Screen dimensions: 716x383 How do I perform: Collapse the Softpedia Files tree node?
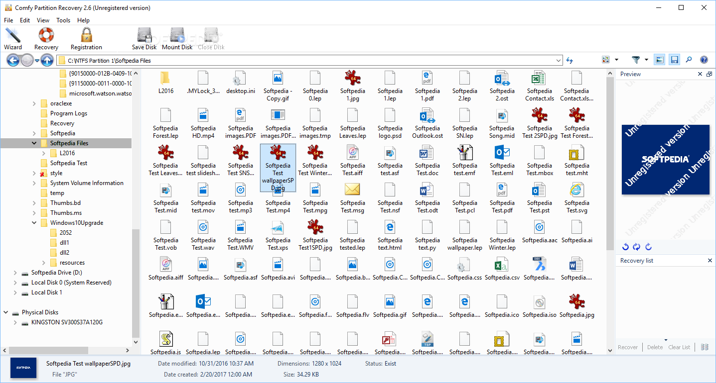tap(34, 143)
